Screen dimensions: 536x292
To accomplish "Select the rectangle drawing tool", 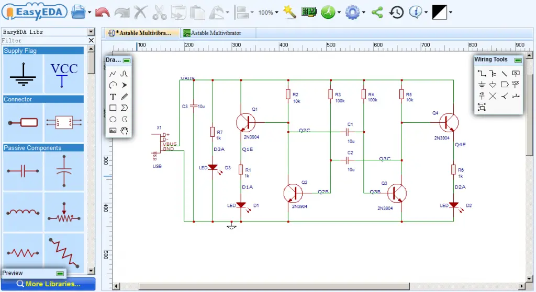I will click(x=113, y=108).
